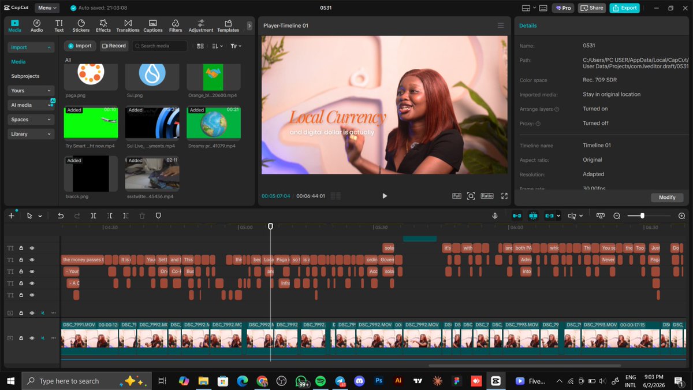This screenshot has width=693, height=390.
Task: Open the Stickers panel
Action: click(x=81, y=25)
